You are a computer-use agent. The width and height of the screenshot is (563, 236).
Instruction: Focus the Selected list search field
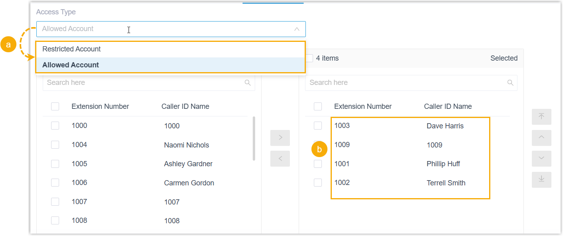405,83
